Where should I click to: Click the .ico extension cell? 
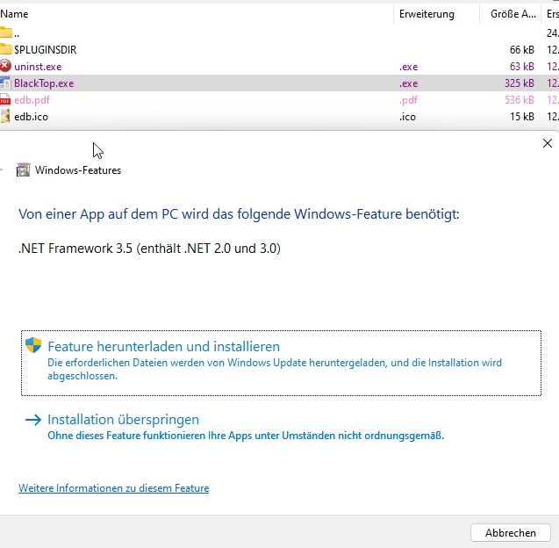(407, 117)
